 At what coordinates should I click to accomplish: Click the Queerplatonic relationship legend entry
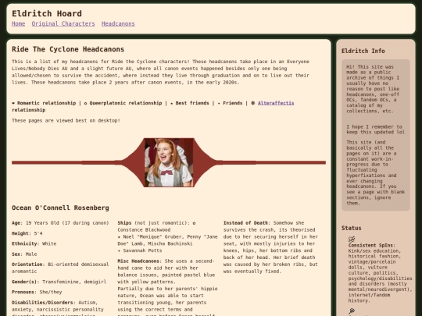coord(123,103)
